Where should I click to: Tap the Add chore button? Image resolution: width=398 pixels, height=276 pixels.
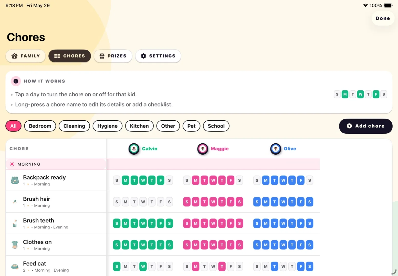pos(366,126)
